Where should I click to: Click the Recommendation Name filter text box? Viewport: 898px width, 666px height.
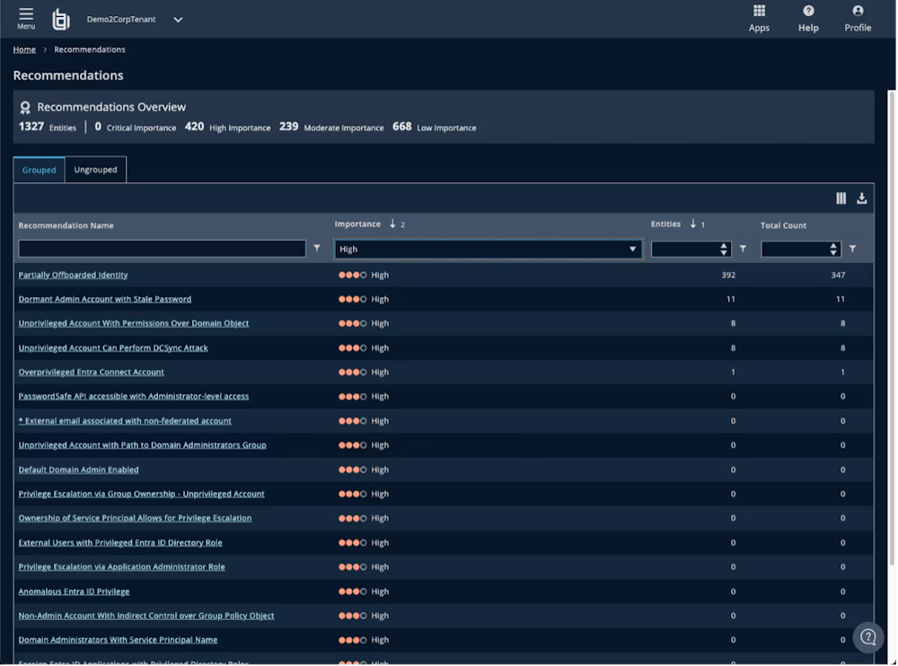tap(162, 249)
